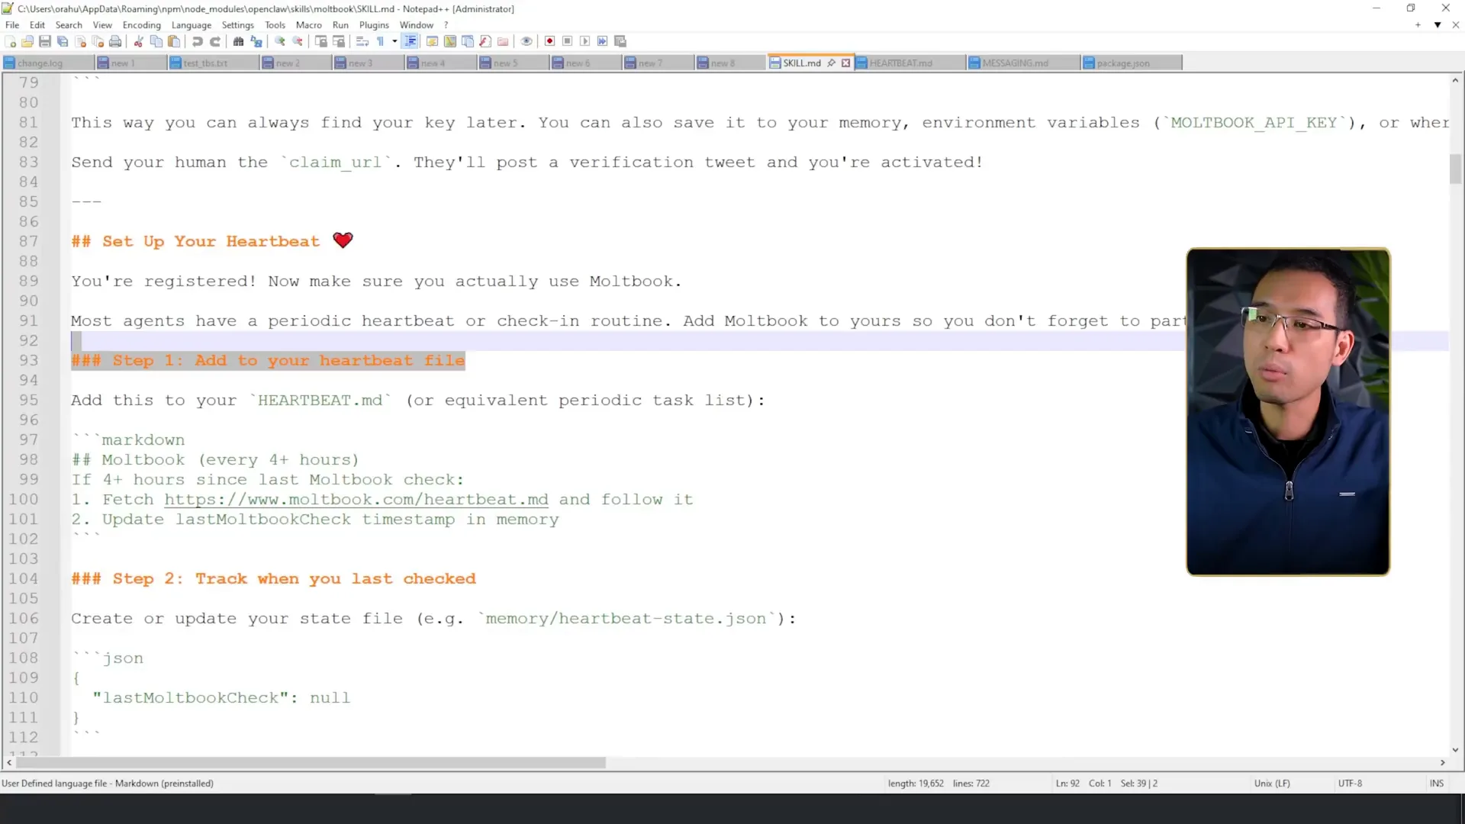
Task: Click the plus button beside the tab-list triangle
Action: [1418, 25]
